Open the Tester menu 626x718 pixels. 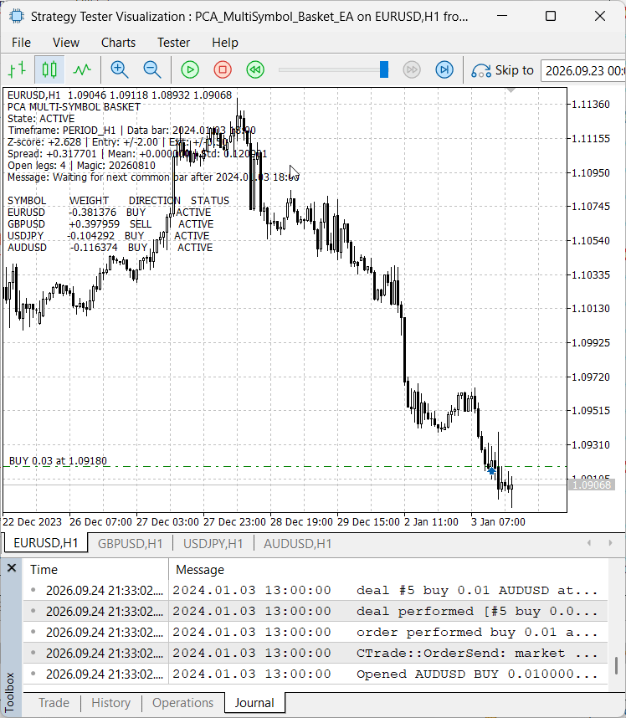click(173, 43)
